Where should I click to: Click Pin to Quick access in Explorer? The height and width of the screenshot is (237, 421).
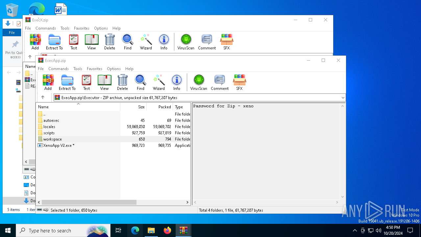click(15, 50)
